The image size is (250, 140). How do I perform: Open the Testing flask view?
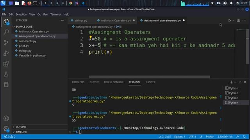tap(6, 74)
